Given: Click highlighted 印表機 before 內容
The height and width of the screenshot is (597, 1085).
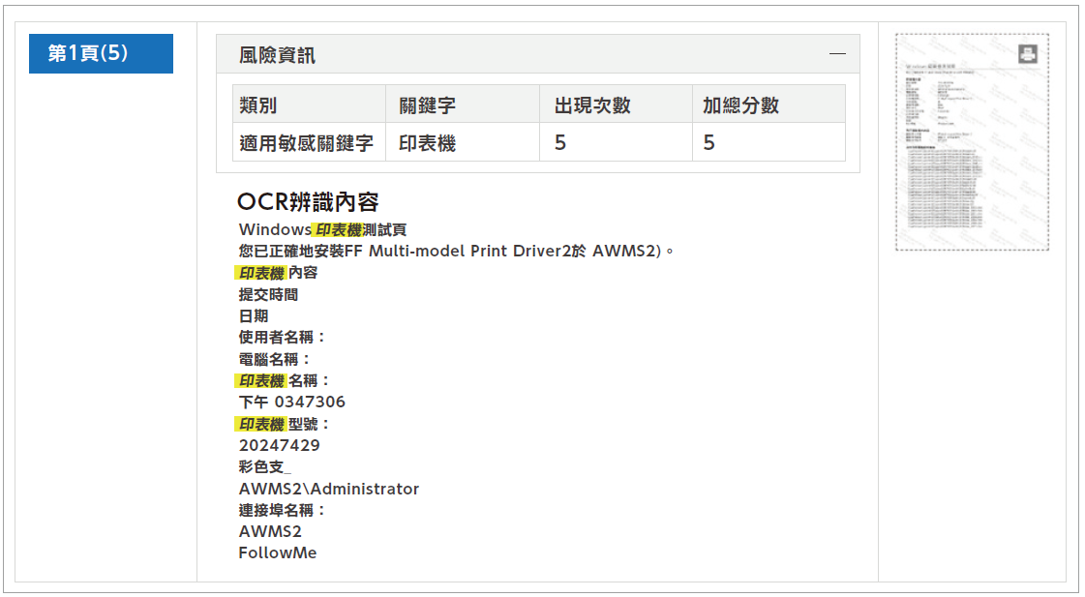Looking at the screenshot, I should click(261, 273).
